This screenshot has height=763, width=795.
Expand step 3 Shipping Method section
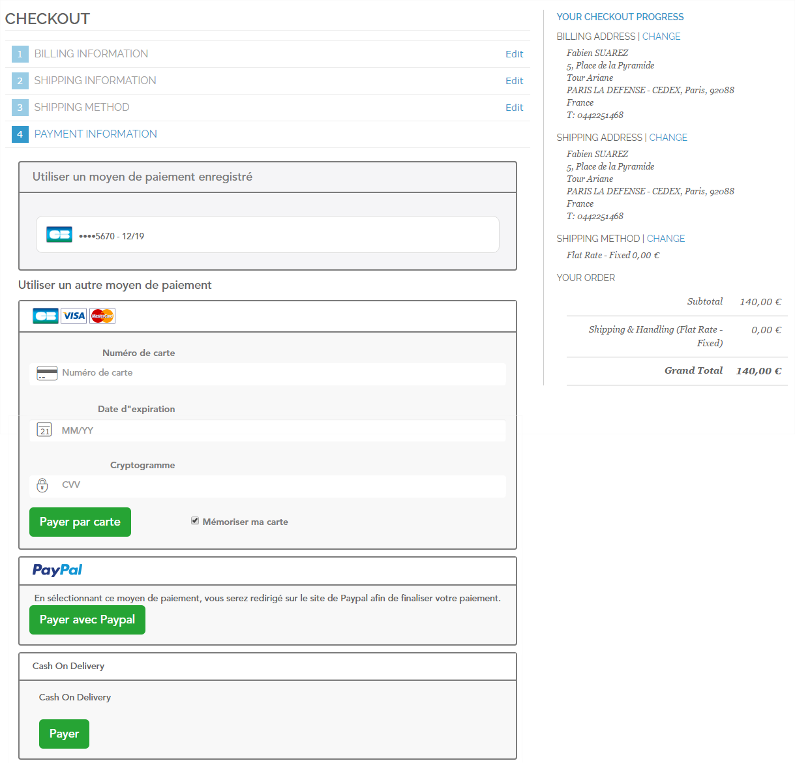tap(82, 108)
